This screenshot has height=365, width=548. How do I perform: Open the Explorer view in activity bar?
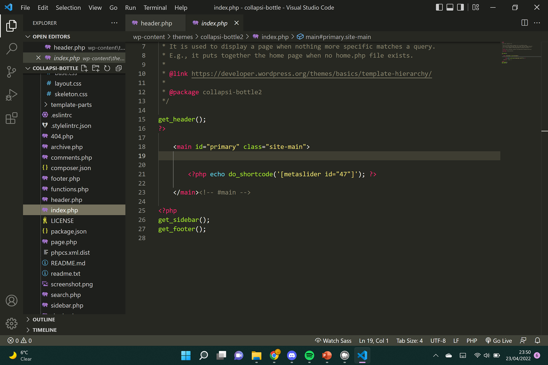pos(11,26)
